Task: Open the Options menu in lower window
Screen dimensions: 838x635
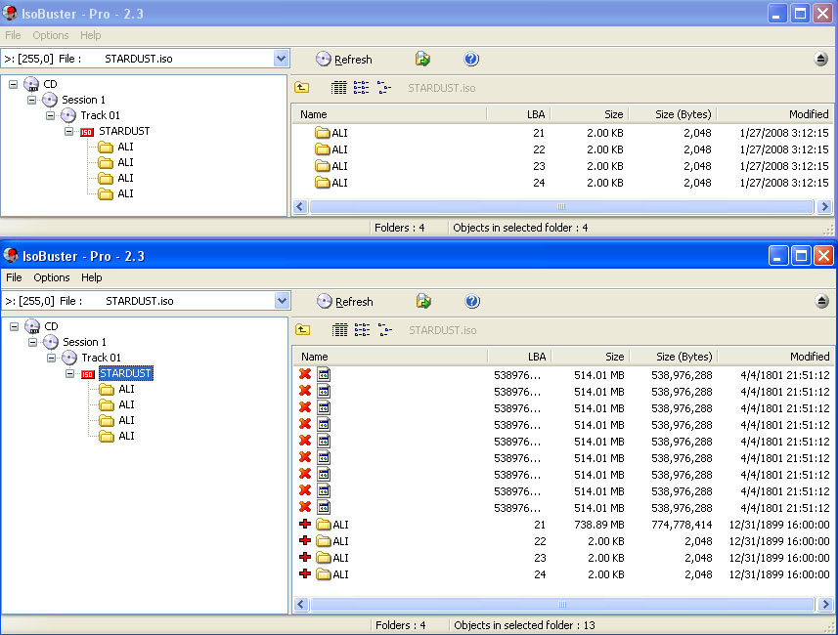Action: pos(51,277)
